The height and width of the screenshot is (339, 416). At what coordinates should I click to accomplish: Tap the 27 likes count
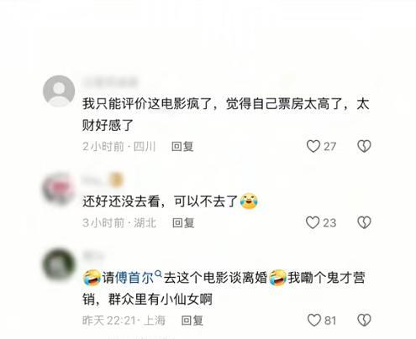329,146
